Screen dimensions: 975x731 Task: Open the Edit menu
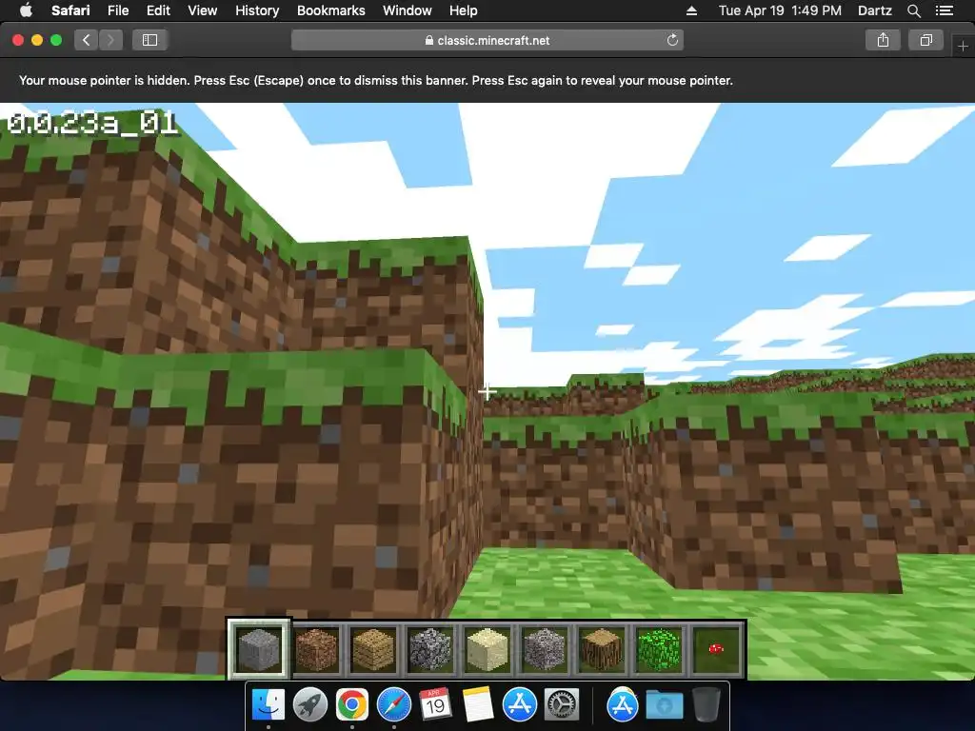click(158, 10)
